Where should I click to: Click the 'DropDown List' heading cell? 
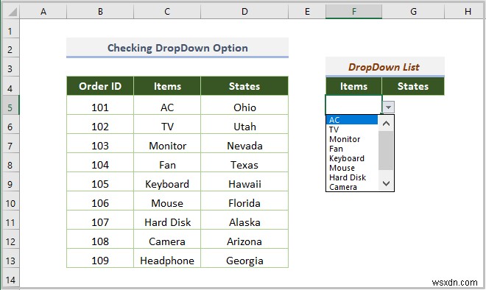[385, 67]
